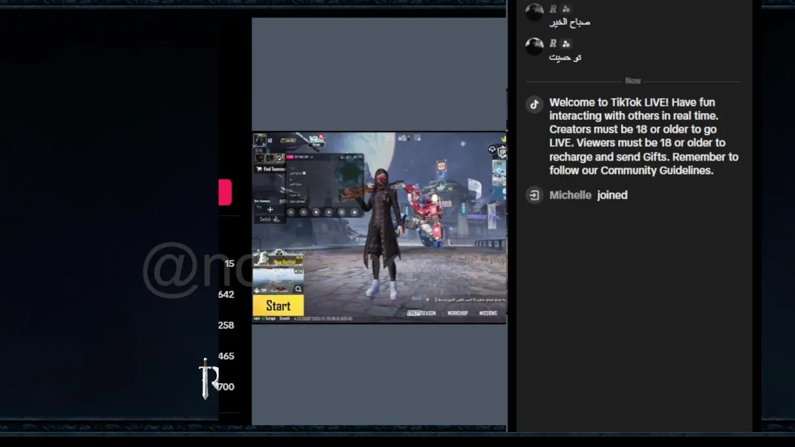Click the cloud download icon in game

tap(492, 150)
